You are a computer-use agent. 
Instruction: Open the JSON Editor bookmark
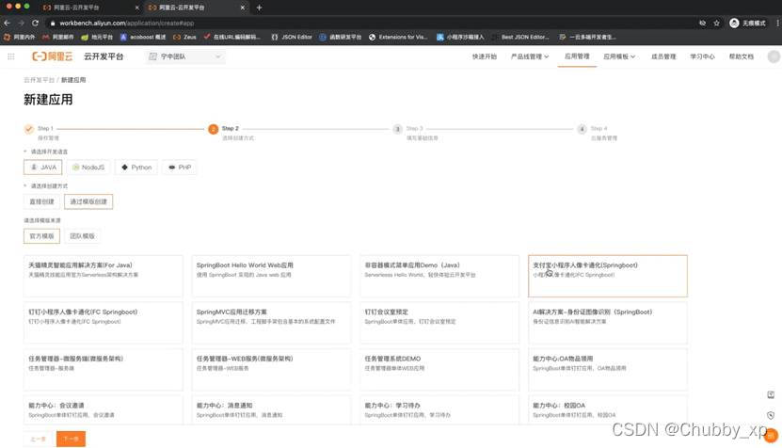click(292, 37)
